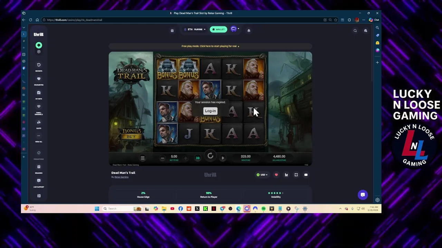Image resolution: width=442 pixels, height=248 pixels.
Task: Increase the bet with the plus button
Action: [x=185, y=158]
